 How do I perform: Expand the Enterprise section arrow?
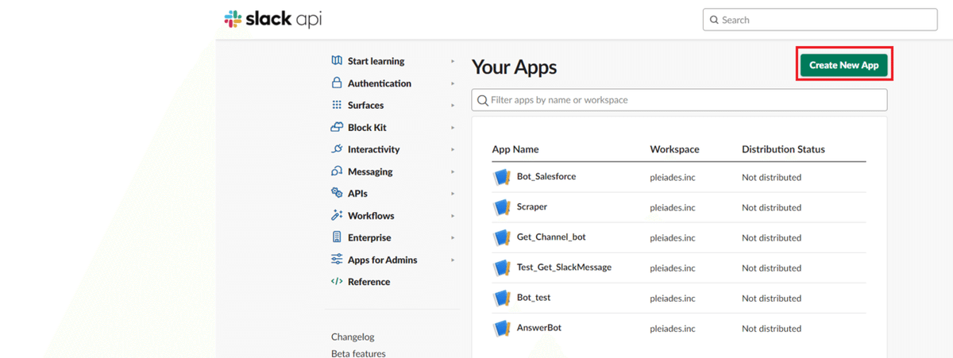point(453,237)
